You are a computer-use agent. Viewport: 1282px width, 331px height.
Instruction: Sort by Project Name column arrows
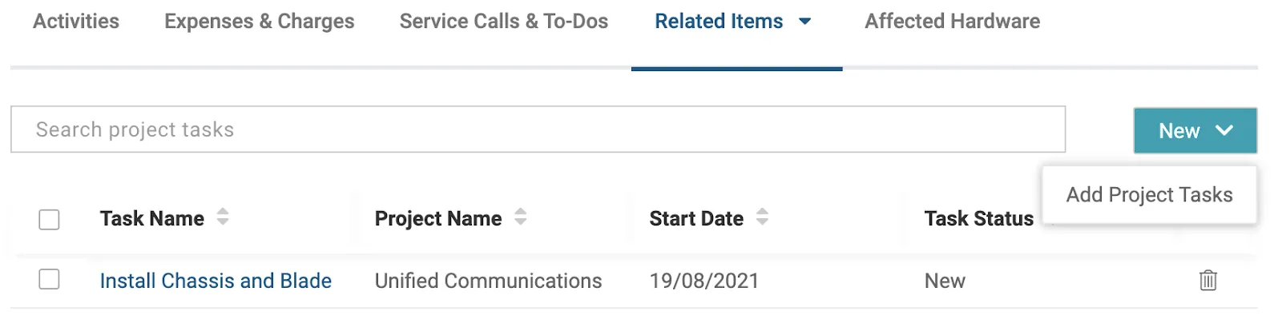pyautogui.click(x=521, y=217)
